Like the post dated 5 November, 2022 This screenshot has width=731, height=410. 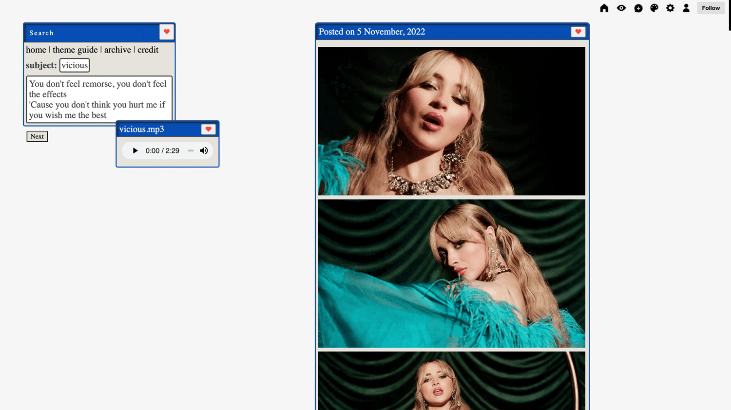pyautogui.click(x=578, y=32)
